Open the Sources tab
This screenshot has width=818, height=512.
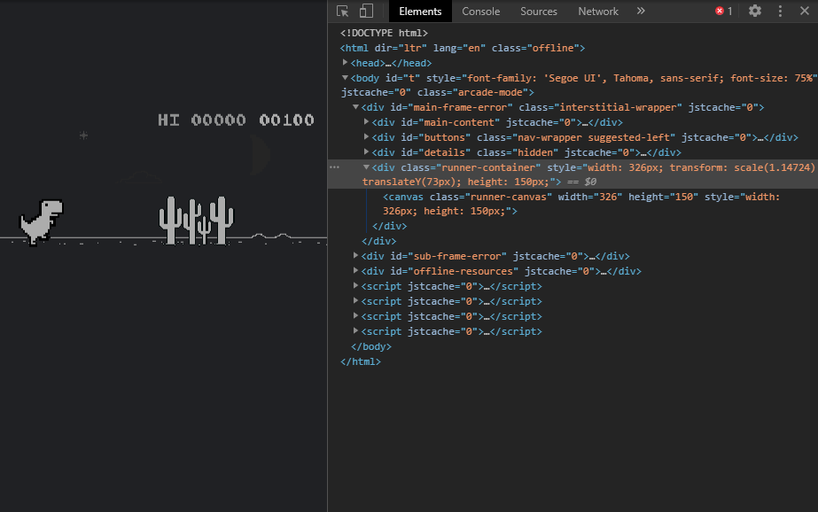[539, 12]
